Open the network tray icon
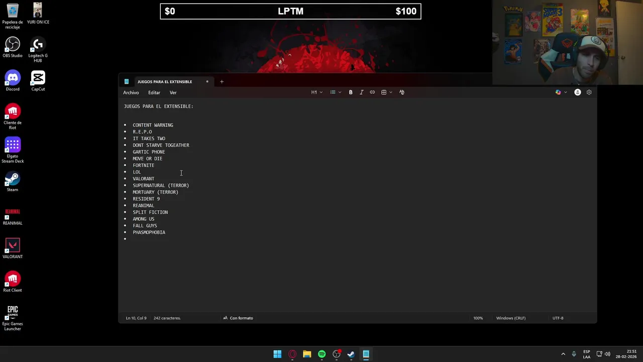 [x=599, y=354]
